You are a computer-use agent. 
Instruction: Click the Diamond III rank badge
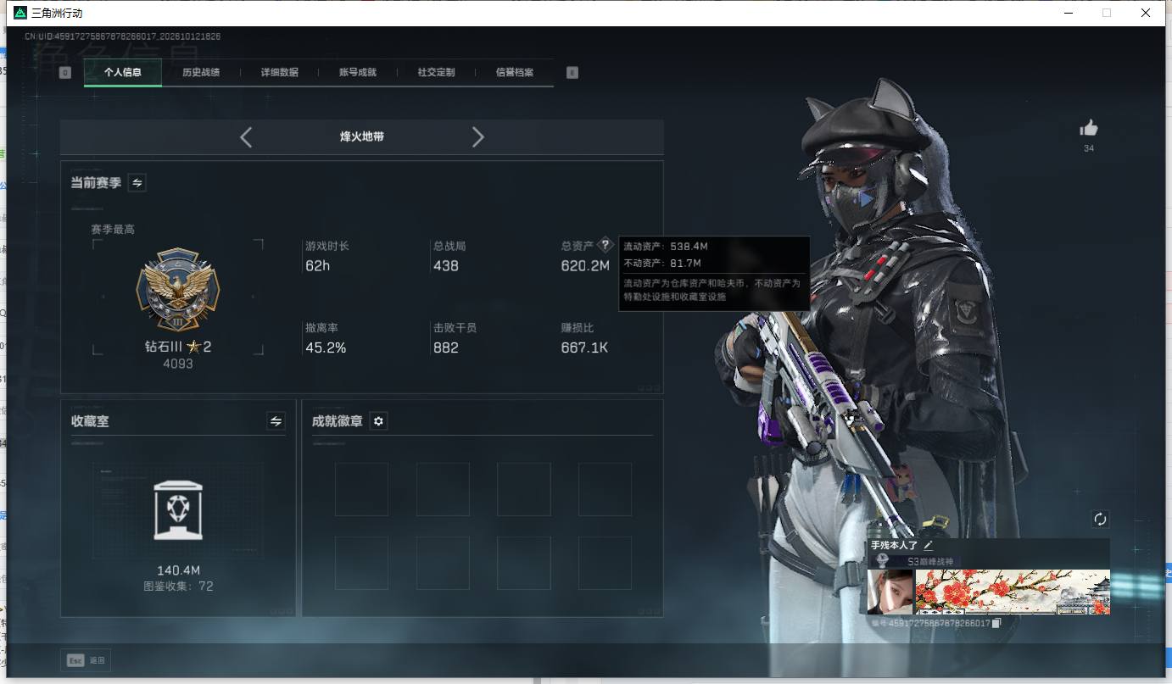[178, 290]
